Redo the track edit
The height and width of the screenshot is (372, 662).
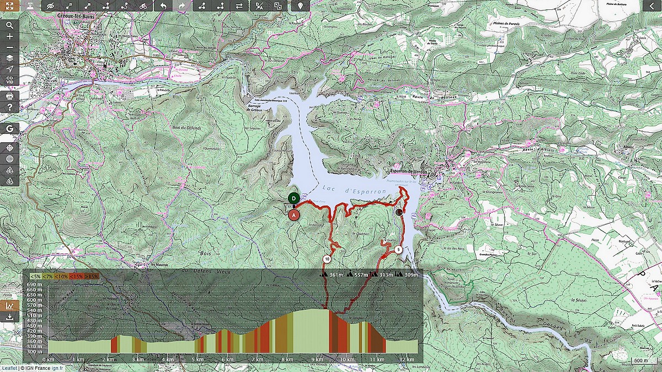click(x=181, y=6)
